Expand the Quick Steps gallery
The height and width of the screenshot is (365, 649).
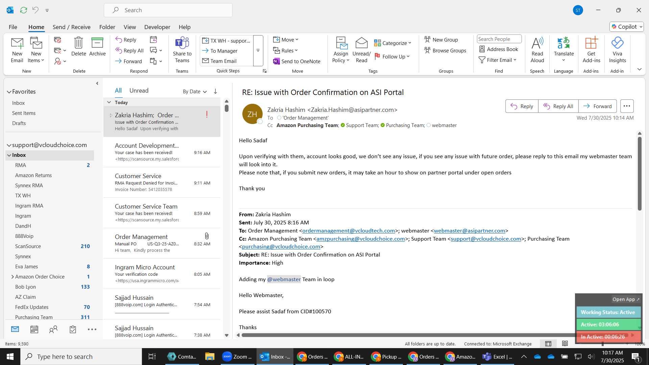click(x=258, y=51)
